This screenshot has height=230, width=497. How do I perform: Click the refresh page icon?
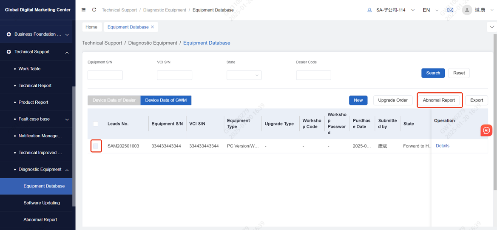(94, 10)
